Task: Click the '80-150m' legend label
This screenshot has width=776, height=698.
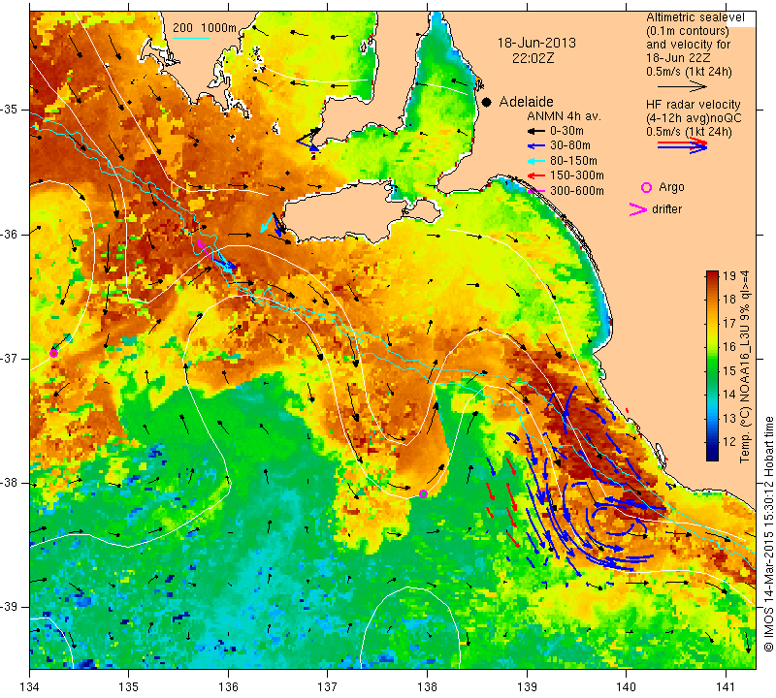Action: point(573,161)
